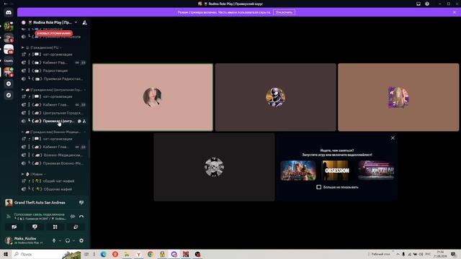Join Военно-Медицинск... voice channel

(x=54, y=155)
